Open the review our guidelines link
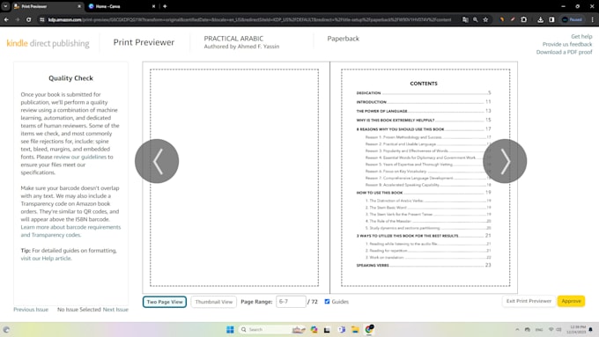599x337 pixels. (80, 157)
